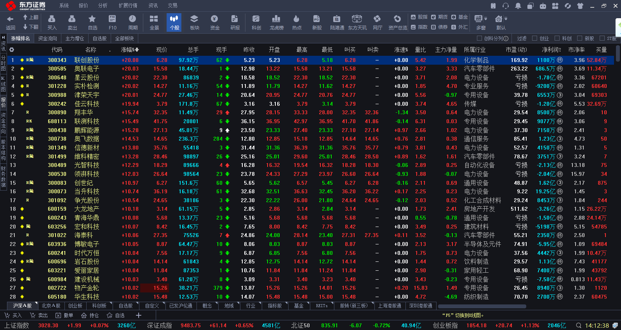Expand the 默认 layout dropdown arrow

506,19
